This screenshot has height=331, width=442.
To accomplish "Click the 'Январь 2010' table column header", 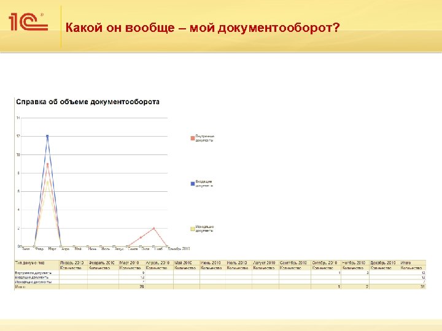I will (72, 262).
